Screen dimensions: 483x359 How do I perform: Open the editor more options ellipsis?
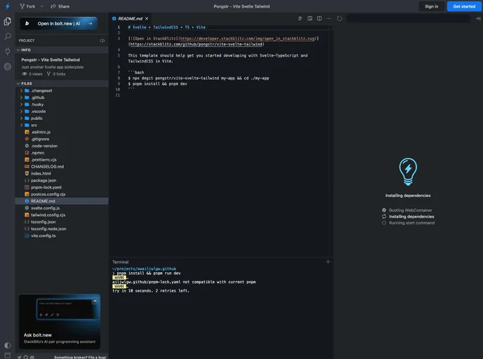point(329,18)
